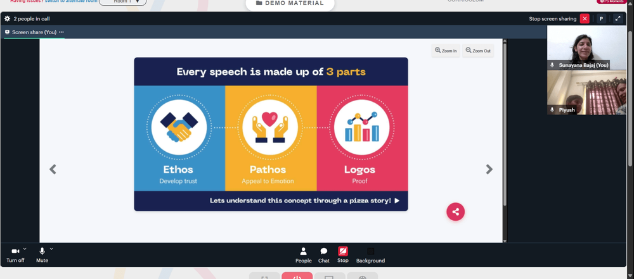Click the PS Moments badge at top right
634x279 pixels.
(x=612, y=2)
